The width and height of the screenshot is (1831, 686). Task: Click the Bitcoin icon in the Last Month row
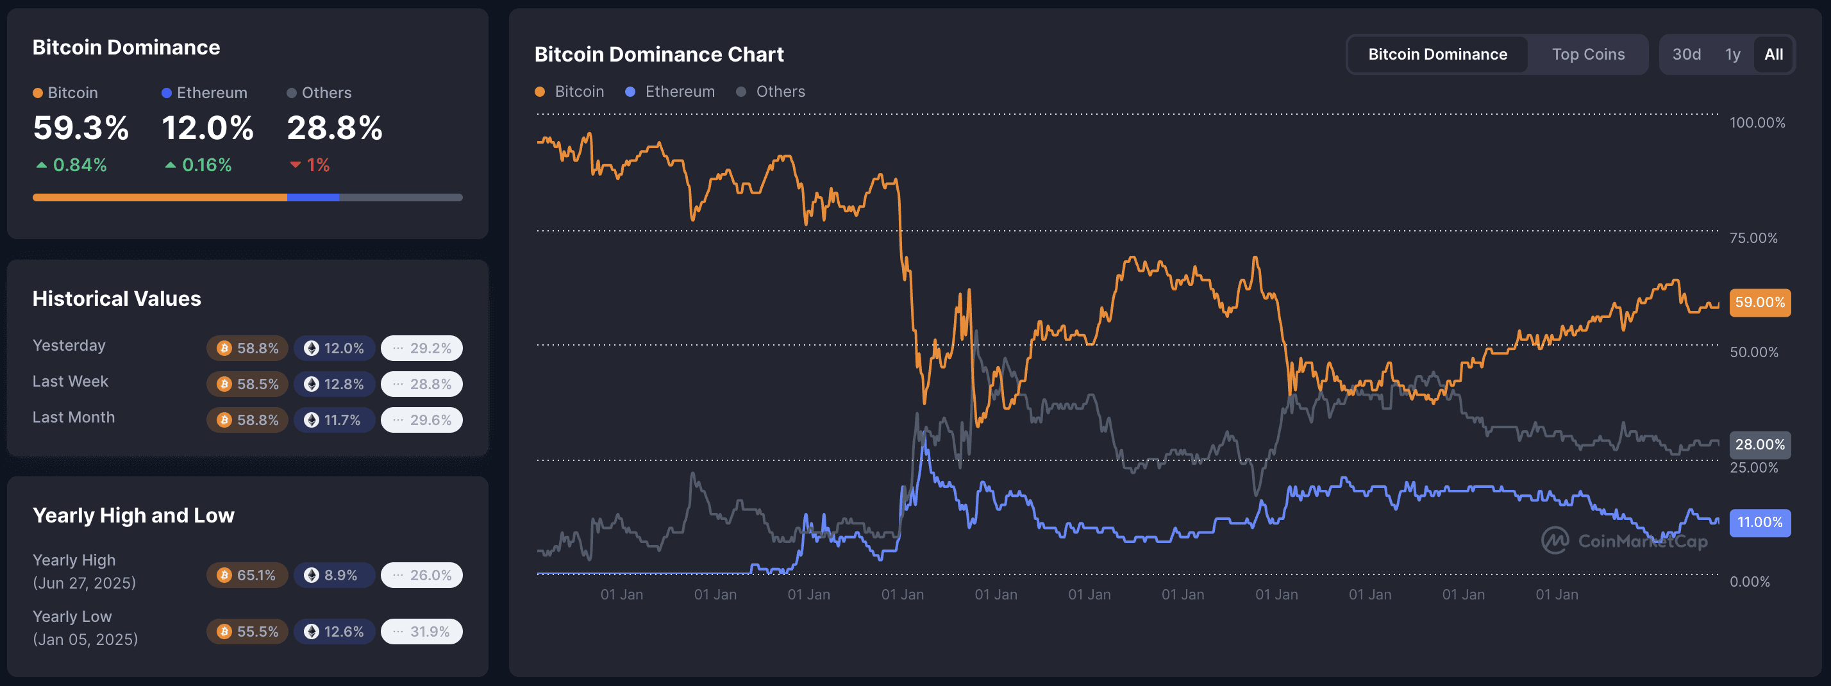pyautogui.click(x=224, y=419)
